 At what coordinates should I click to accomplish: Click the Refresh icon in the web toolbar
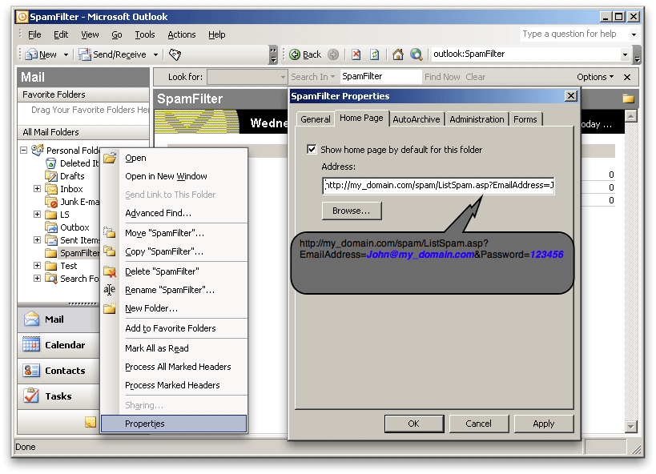point(374,54)
